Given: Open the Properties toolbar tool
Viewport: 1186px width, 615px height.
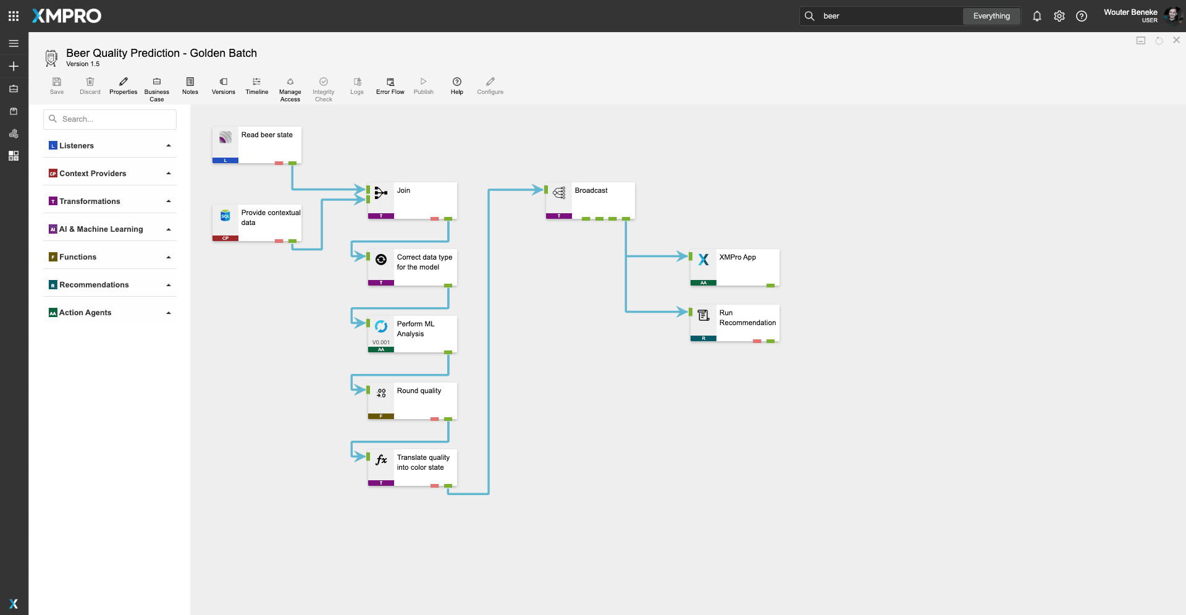Looking at the screenshot, I should tap(123, 85).
